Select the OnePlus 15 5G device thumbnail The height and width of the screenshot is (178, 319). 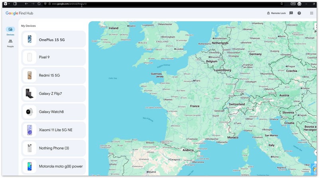[30, 39]
